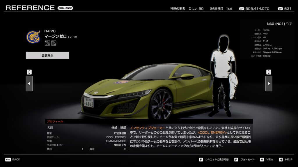Toggle silhouette display with F key icon

pyautogui.click(x=201, y=159)
